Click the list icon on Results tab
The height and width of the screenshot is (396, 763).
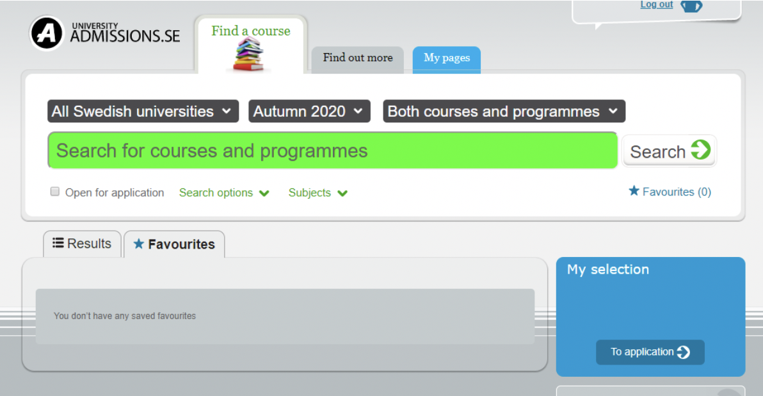[x=58, y=243]
